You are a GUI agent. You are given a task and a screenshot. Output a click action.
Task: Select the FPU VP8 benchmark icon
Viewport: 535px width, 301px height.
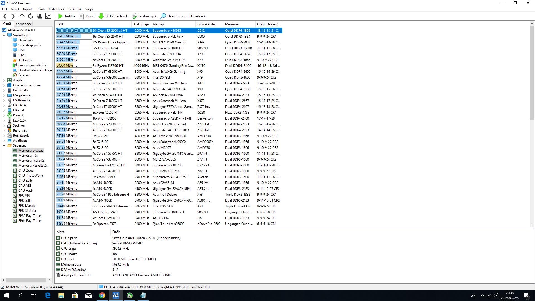pyautogui.click(x=15, y=196)
